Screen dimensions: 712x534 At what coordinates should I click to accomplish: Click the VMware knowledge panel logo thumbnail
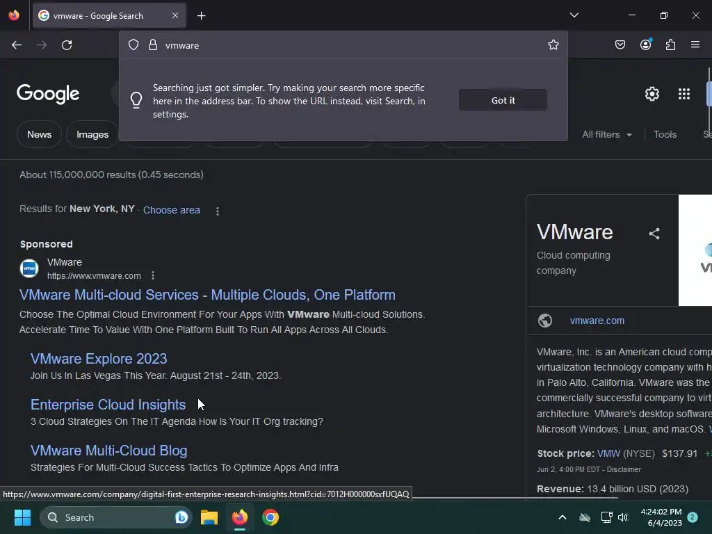pos(695,250)
